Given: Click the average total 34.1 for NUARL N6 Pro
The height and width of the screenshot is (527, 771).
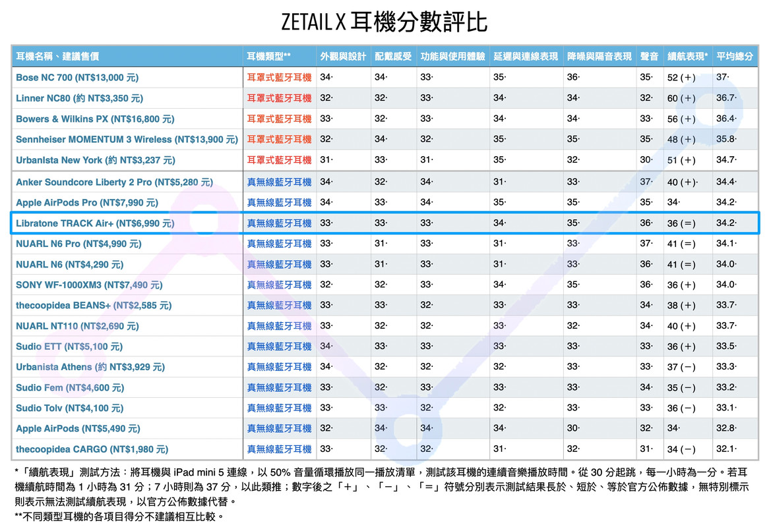Looking at the screenshot, I should pyautogui.click(x=725, y=244).
